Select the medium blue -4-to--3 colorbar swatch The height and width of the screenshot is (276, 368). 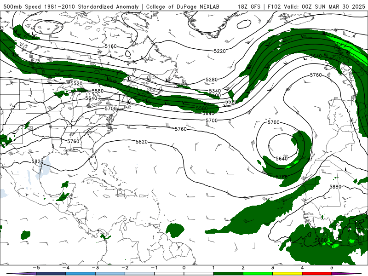pyautogui.click(x=80, y=274)
